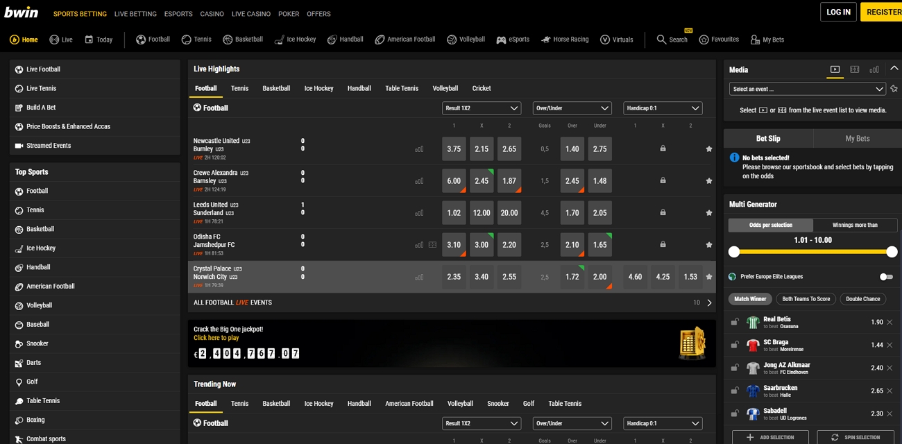The height and width of the screenshot is (444, 902).
Task: Expand All Football Live Events arrow
Action: pos(709,303)
